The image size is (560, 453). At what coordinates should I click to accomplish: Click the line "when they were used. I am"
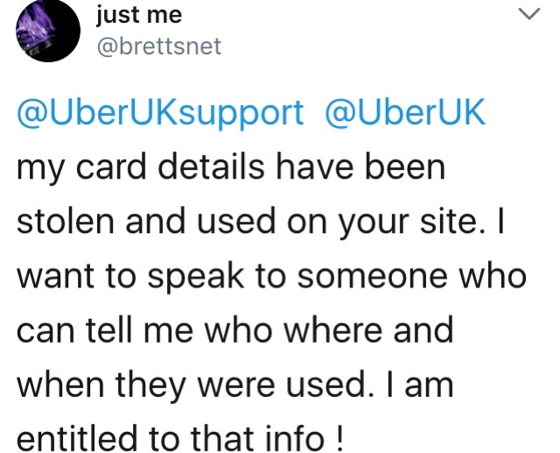click(x=235, y=386)
